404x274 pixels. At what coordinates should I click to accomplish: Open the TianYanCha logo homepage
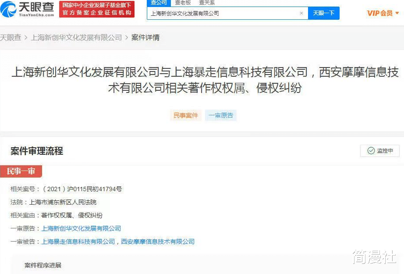[27, 9]
